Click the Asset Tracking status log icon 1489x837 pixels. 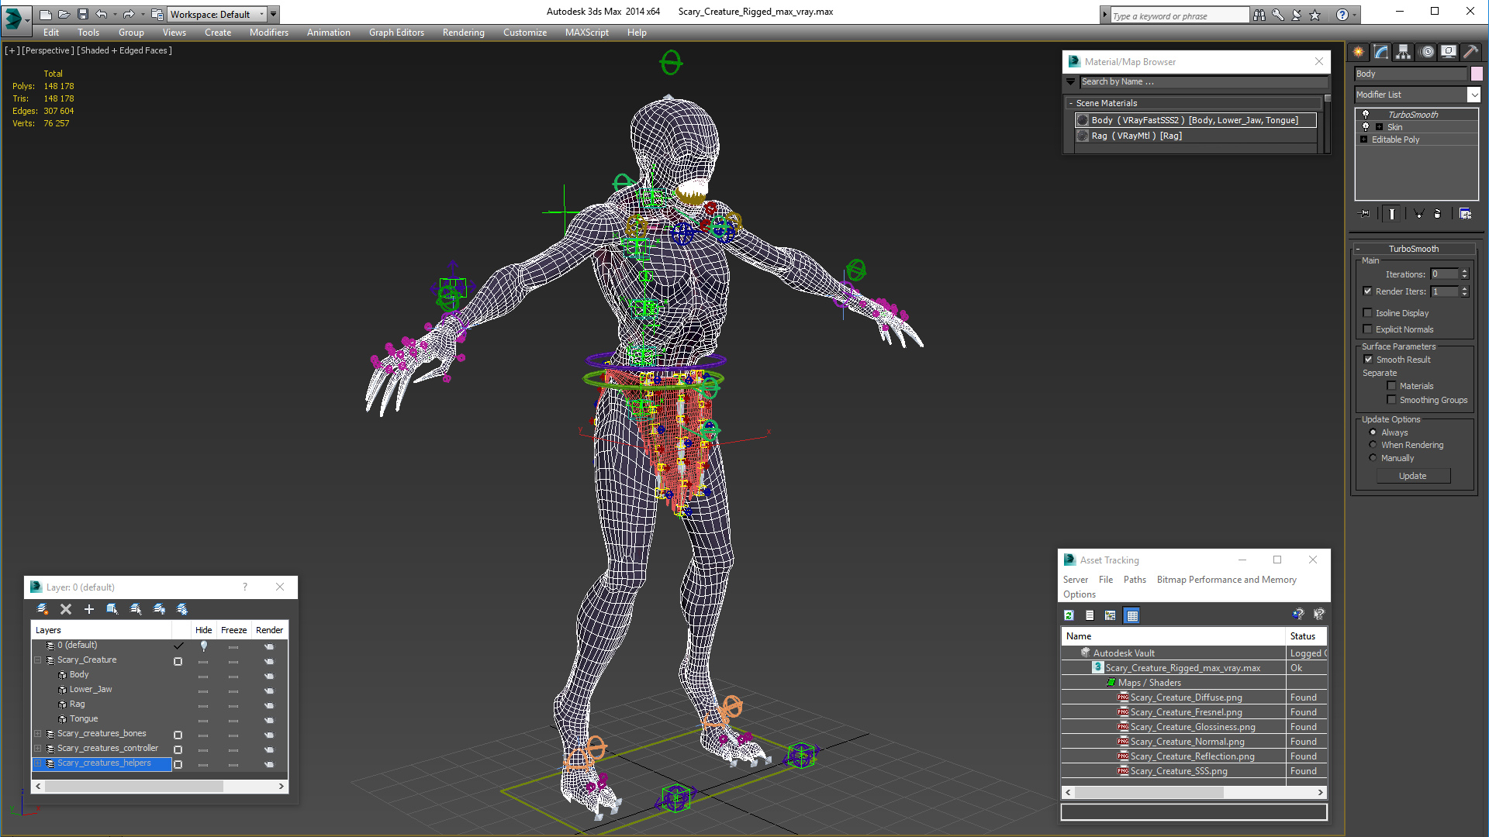(x=1090, y=615)
